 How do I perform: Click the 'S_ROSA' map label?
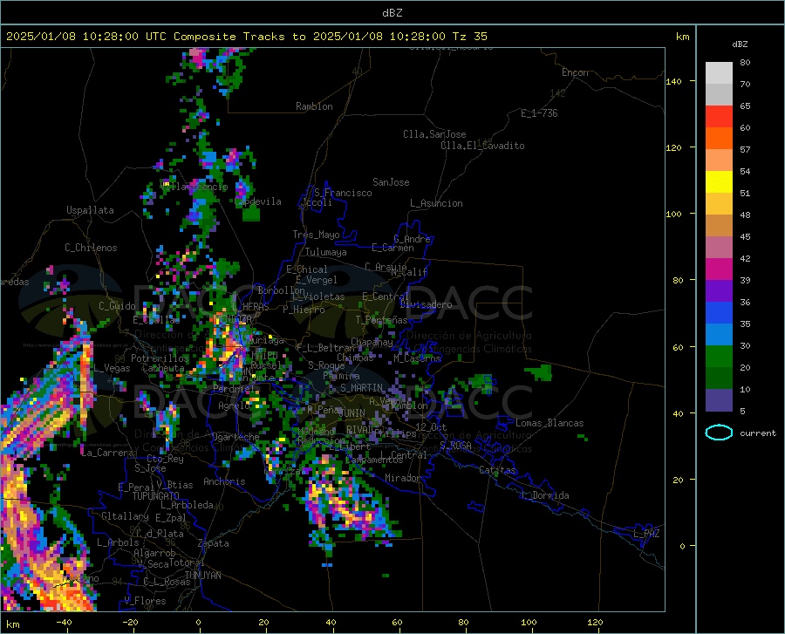455,445
